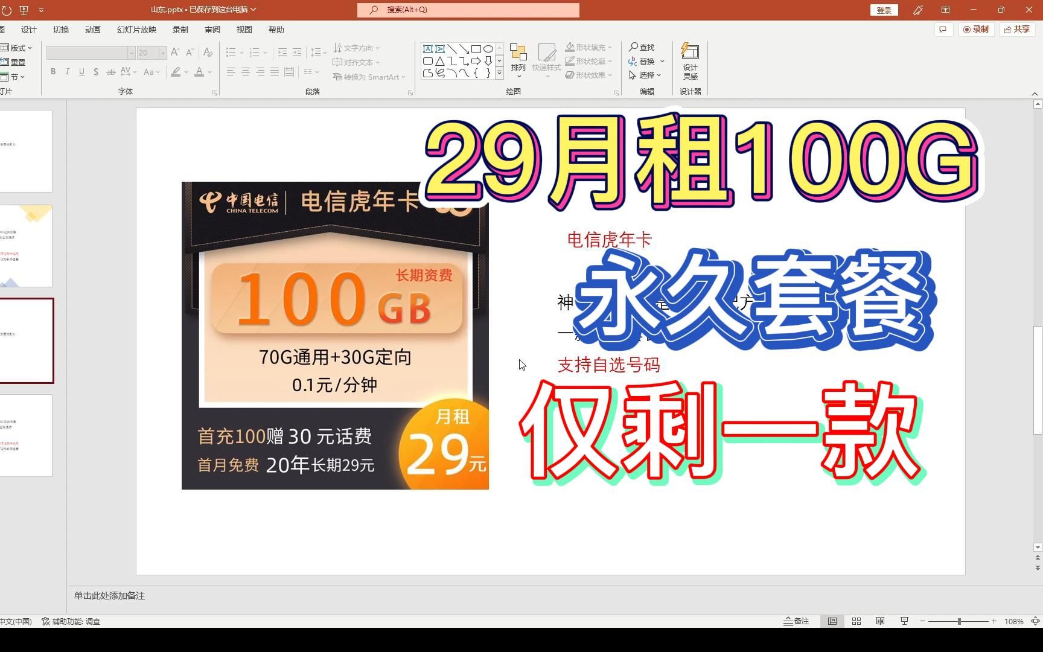This screenshot has width=1043, height=652.
Task: Open the Design (设计) tab
Action: click(x=29, y=30)
